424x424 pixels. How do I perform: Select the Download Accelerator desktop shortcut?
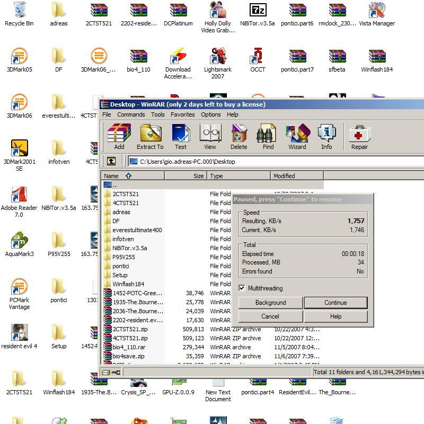178,64
